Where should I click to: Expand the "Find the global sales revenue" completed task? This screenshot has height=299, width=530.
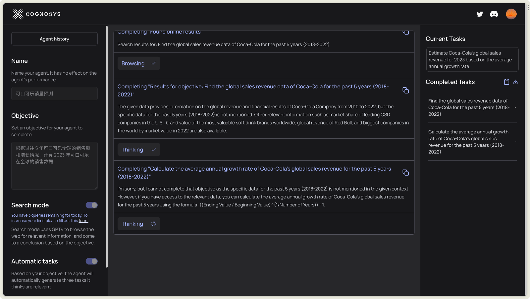[x=515, y=108]
